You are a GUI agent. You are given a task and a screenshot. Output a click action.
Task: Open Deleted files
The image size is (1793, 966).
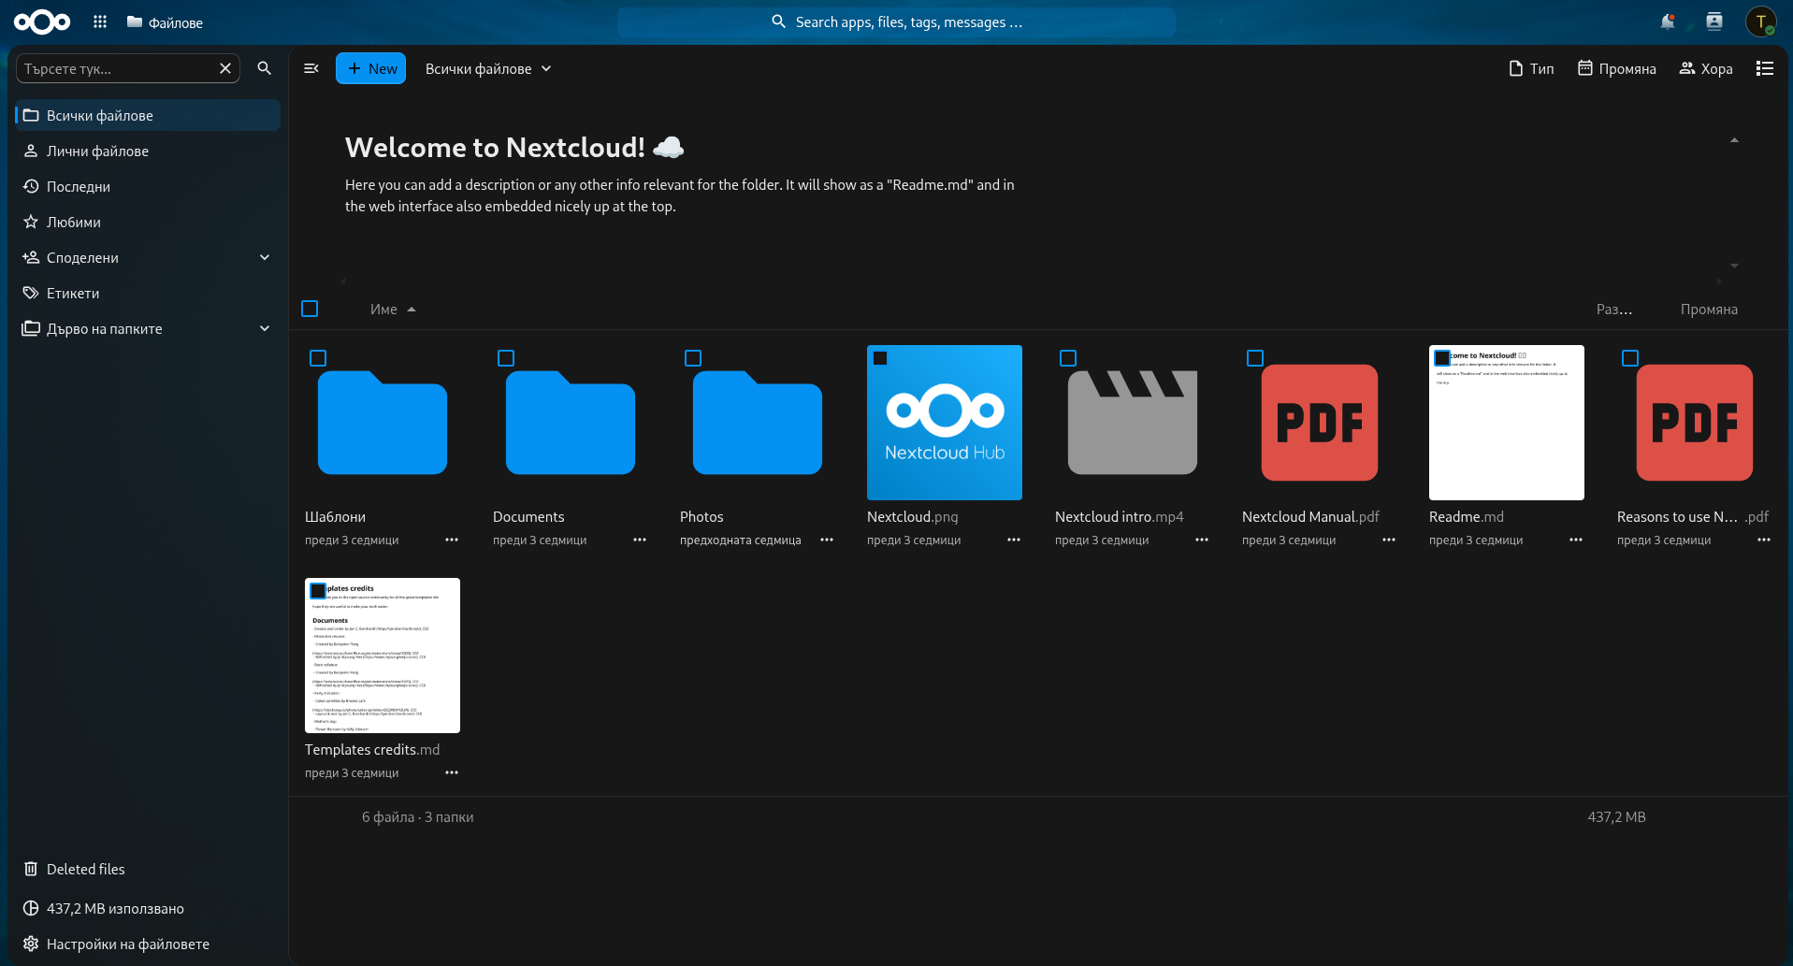pos(148,869)
